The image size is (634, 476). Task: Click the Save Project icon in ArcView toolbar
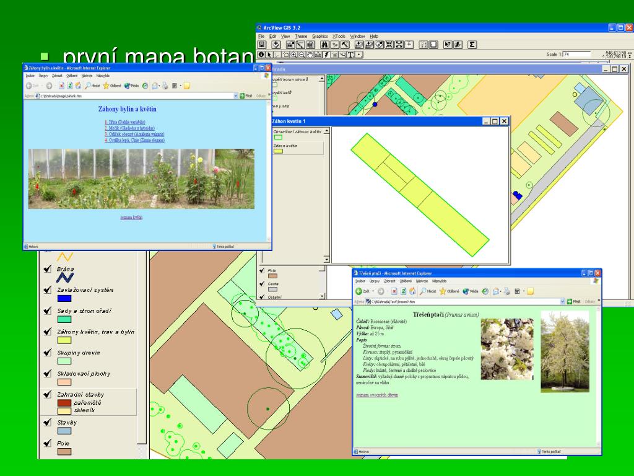click(262, 45)
